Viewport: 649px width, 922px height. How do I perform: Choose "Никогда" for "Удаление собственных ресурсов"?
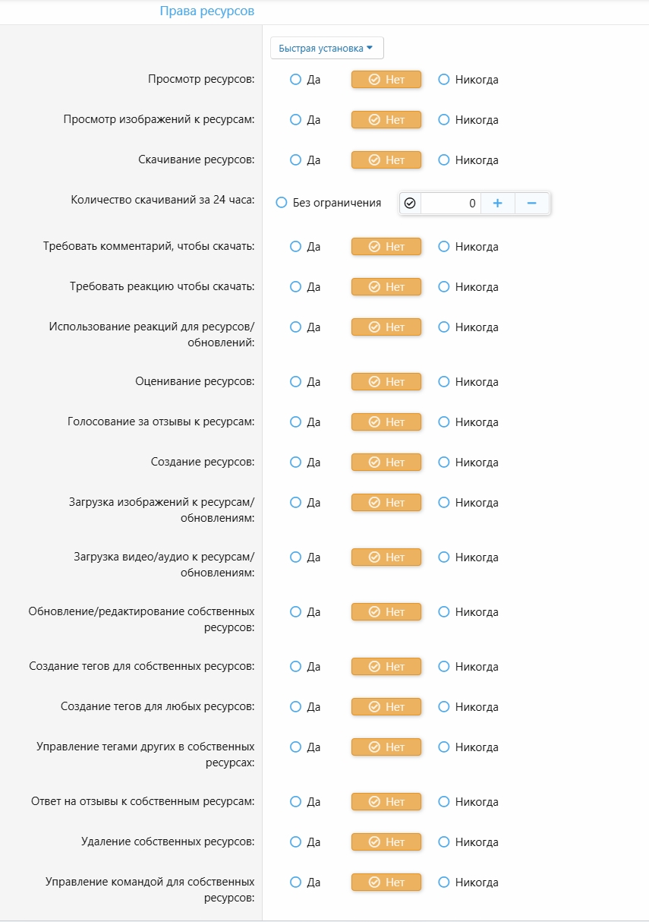(x=443, y=841)
